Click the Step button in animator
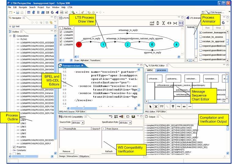 pos(218,28)
